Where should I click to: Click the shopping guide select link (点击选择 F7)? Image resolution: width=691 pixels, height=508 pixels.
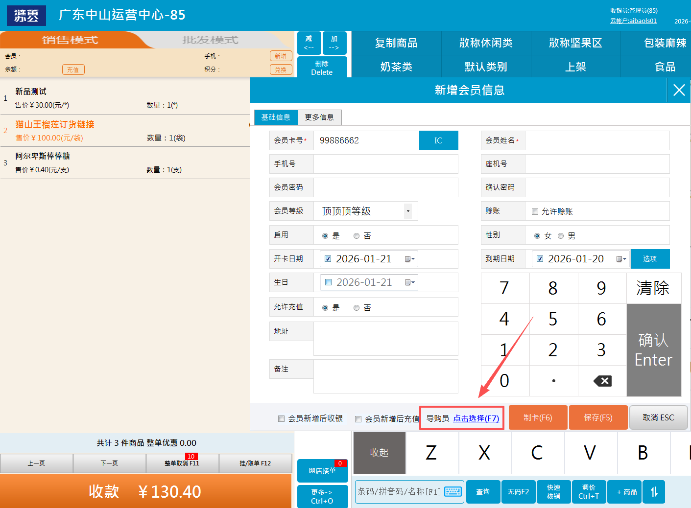click(x=476, y=418)
